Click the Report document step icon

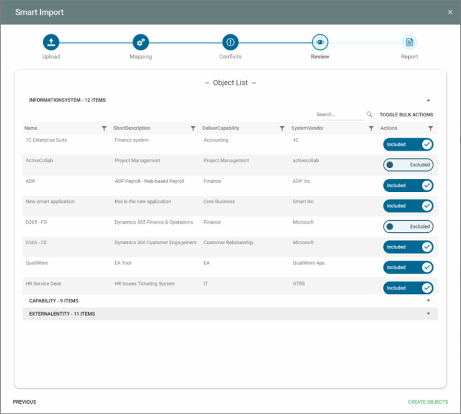pyautogui.click(x=409, y=42)
